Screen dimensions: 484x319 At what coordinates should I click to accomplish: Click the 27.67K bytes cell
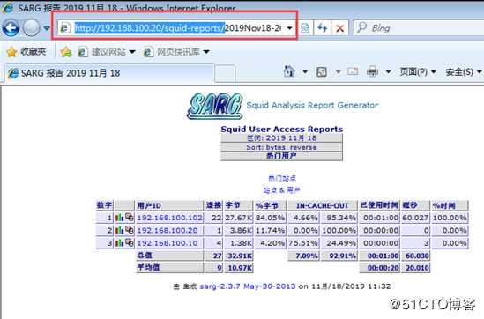point(238,218)
